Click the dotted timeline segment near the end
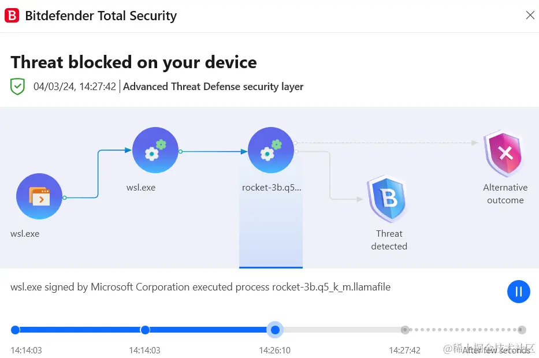This screenshot has height=358, width=539. [462, 330]
